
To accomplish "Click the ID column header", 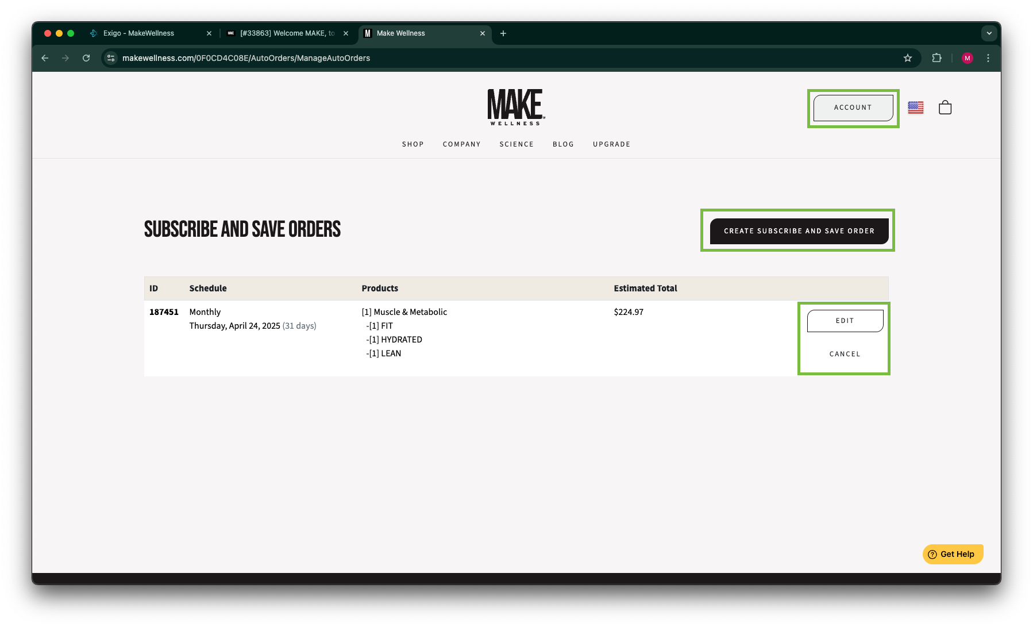I will [x=153, y=289].
